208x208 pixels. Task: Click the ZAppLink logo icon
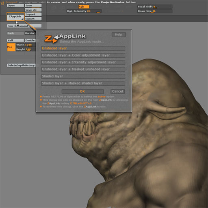pos(52,39)
